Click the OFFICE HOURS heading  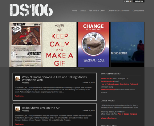108,101
